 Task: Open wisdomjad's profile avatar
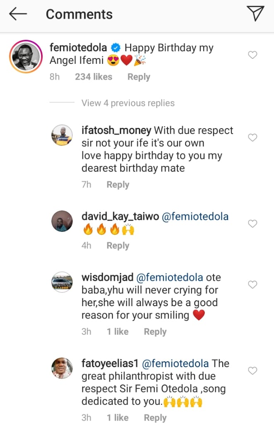(x=62, y=282)
